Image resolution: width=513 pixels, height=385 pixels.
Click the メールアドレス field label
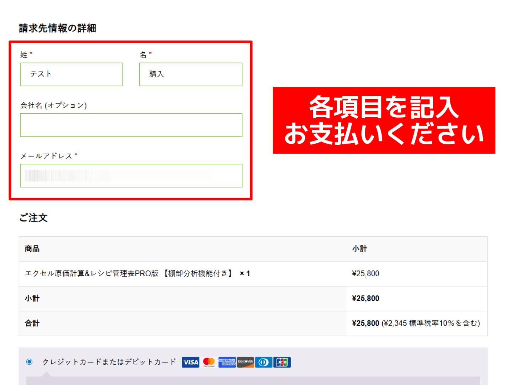point(46,156)
